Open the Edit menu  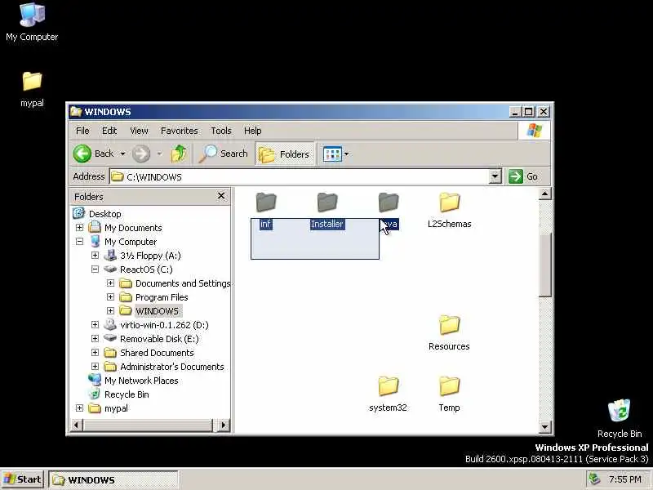point(109,131)
